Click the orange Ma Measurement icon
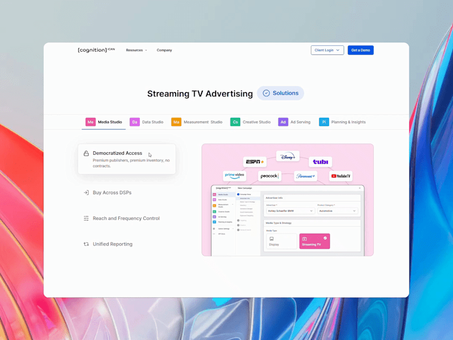The height and width of the screenshot is (340, 453). point(176,122)
